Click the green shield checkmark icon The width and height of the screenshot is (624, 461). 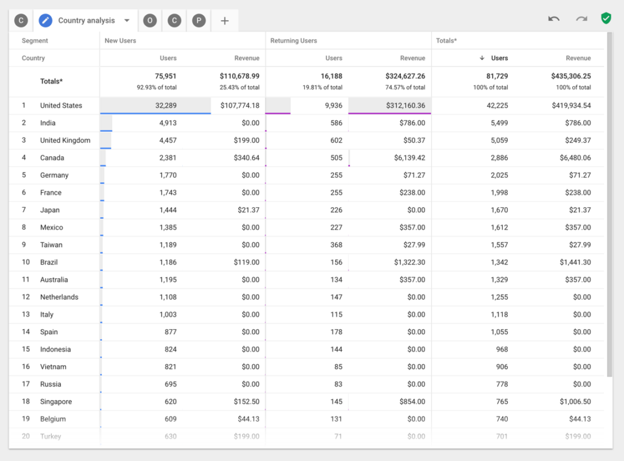click(x=606, y=18)
